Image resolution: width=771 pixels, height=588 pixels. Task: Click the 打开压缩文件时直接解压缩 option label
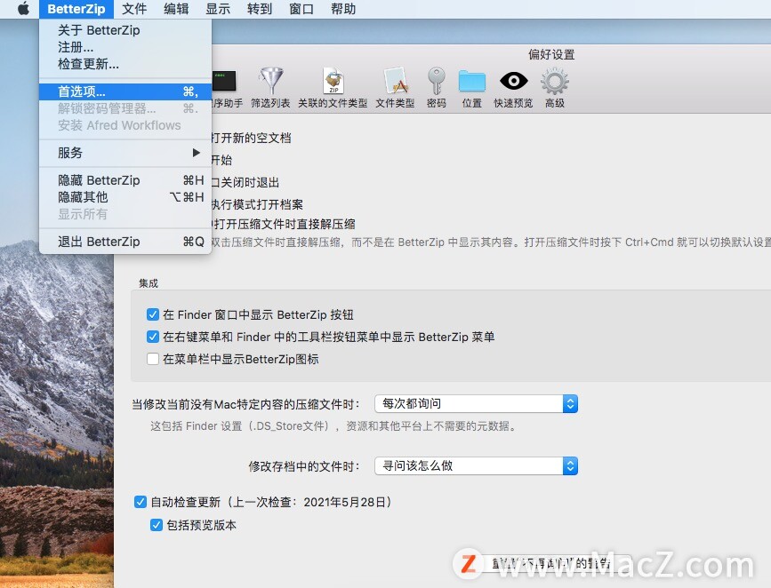283,225
